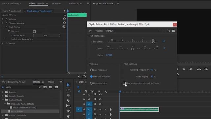Viewport: 211px width, 119px height.
Task: Filter effects by 32-bit Color icon
Action: (x=50, y=87)
